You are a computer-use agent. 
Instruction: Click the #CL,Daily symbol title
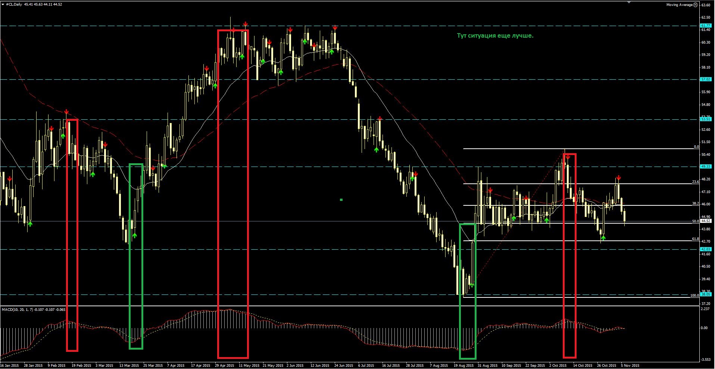14,4
